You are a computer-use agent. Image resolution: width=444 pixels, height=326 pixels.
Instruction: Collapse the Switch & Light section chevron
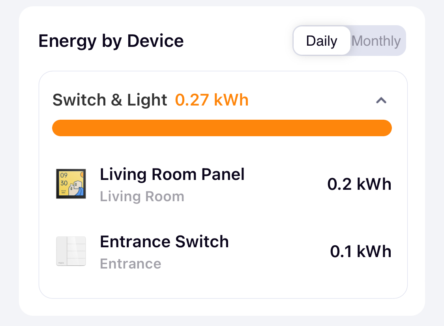tap(381, 100)
